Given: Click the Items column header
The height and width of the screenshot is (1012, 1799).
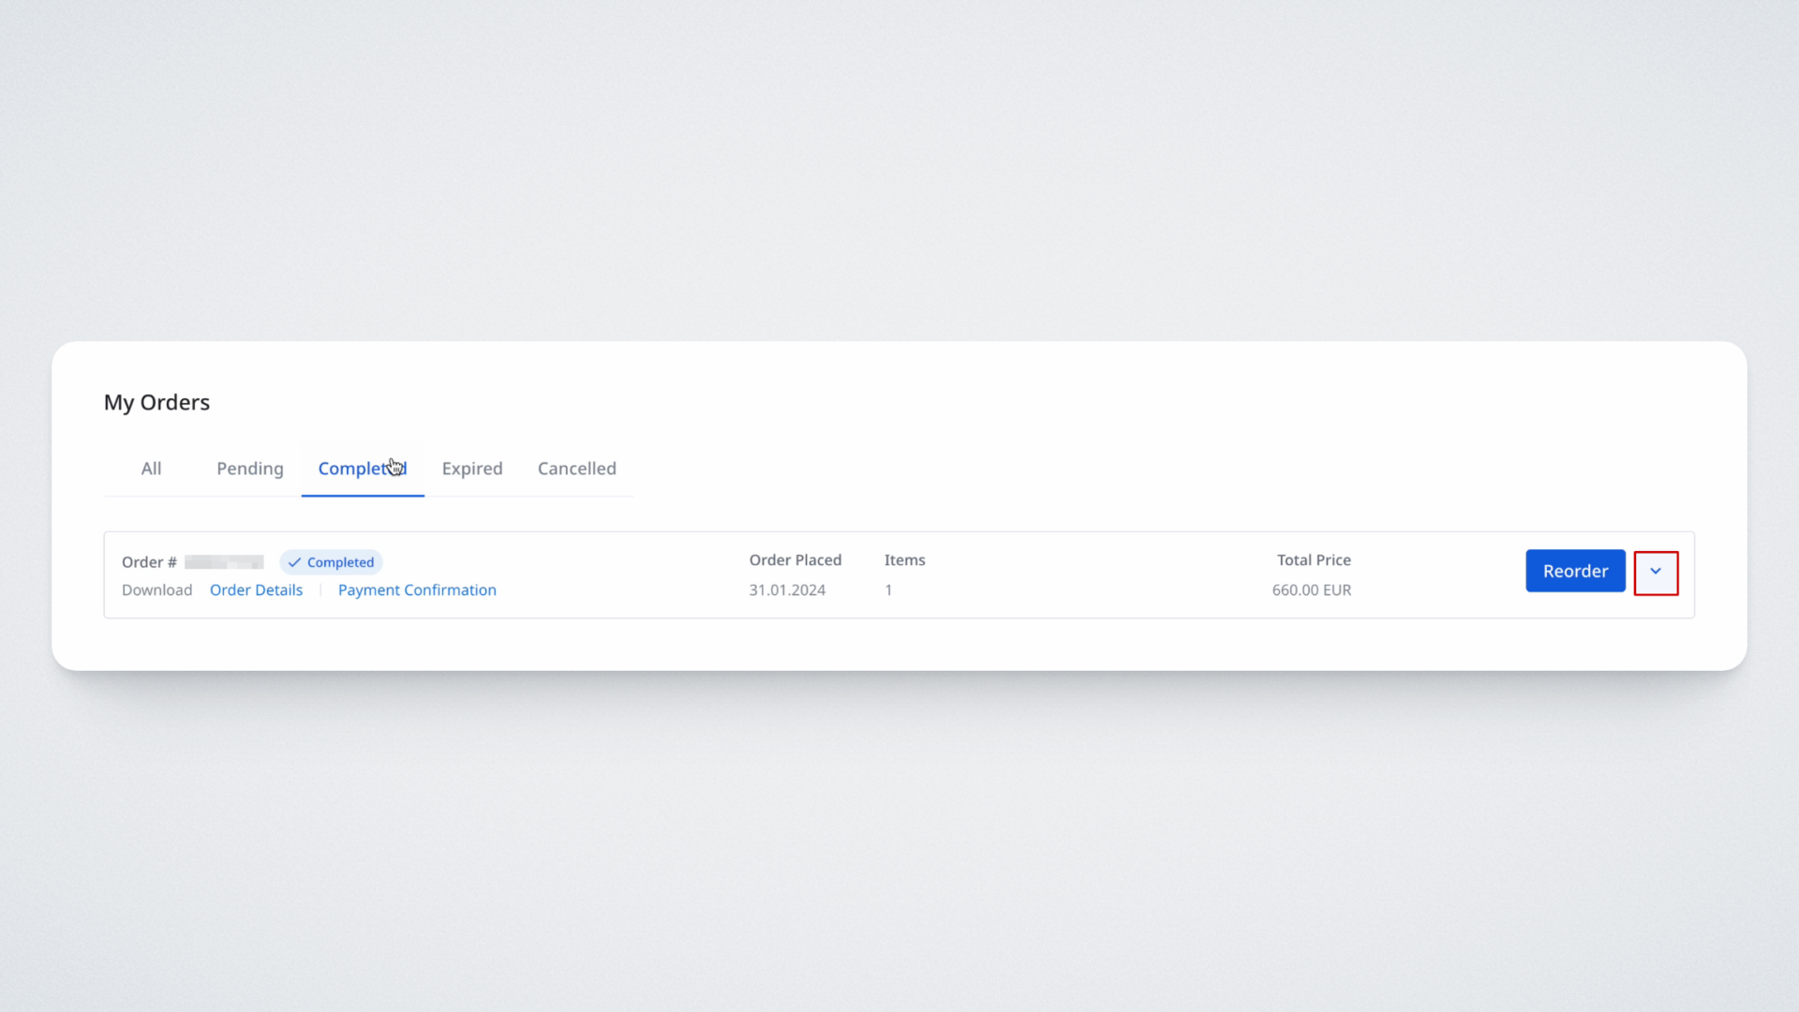Looking at the screenshot, I should point(904,560).
